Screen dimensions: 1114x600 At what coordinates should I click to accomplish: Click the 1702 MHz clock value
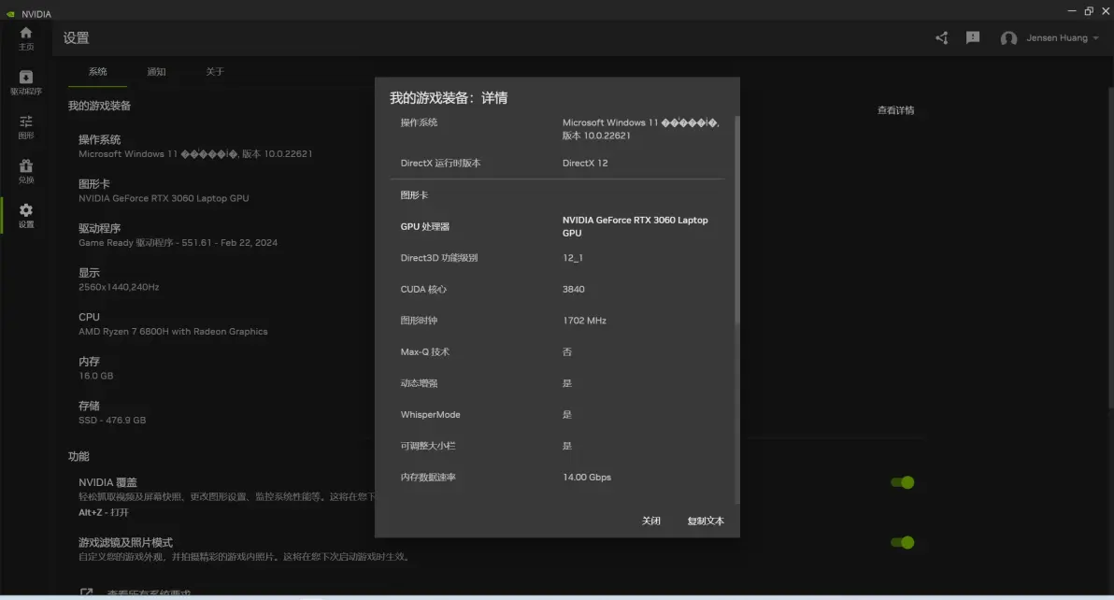click(x=584, y=321)
